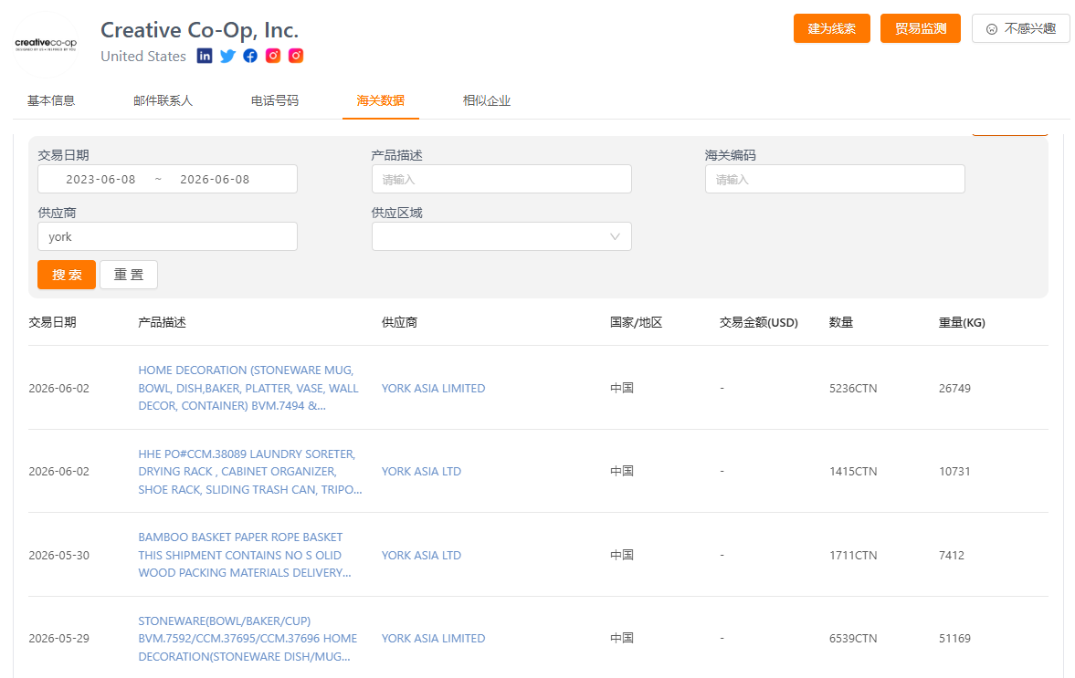This screenshot has width=1075, height=678.
Task: Switch to the 电话号码 tab
Action: pos(275,100)
